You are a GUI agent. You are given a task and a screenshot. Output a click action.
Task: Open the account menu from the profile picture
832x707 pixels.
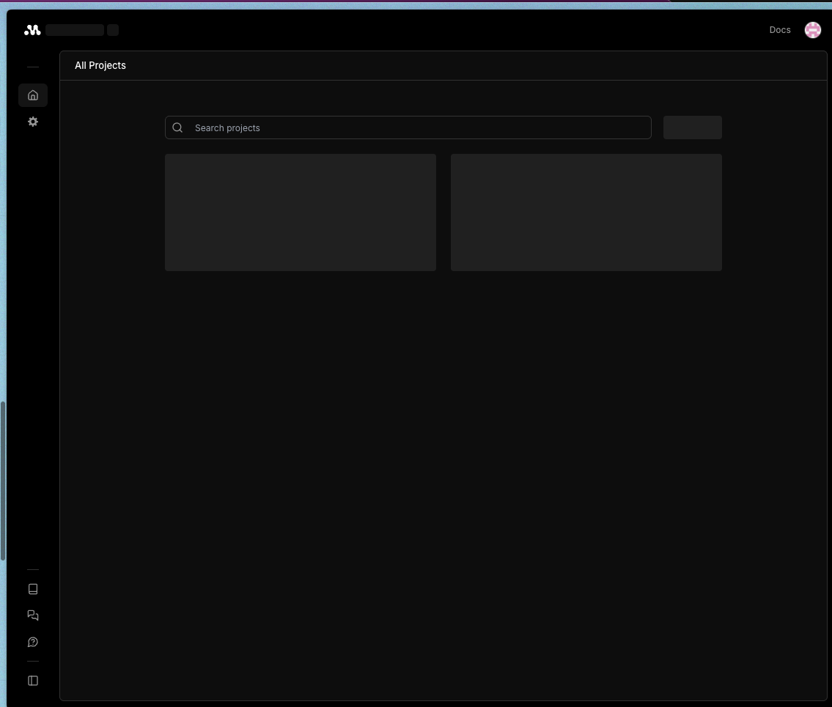pos(812,29)
